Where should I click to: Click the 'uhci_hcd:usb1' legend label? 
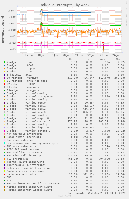37,81
